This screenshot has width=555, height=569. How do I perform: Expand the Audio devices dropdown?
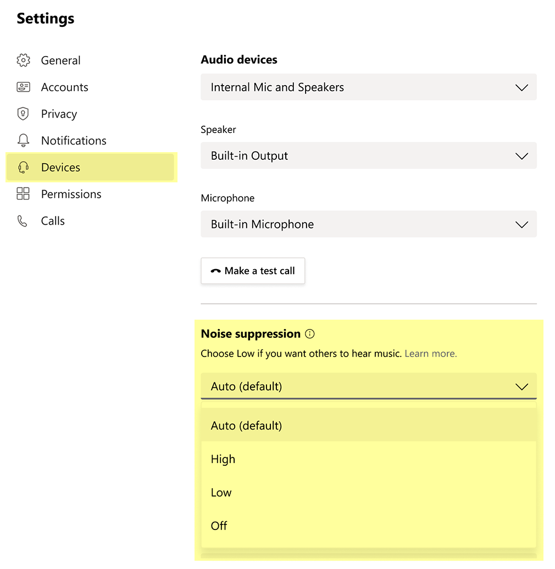(368, 87)
